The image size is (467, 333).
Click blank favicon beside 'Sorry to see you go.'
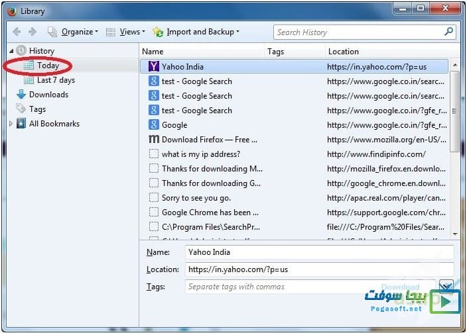(154, 197)
